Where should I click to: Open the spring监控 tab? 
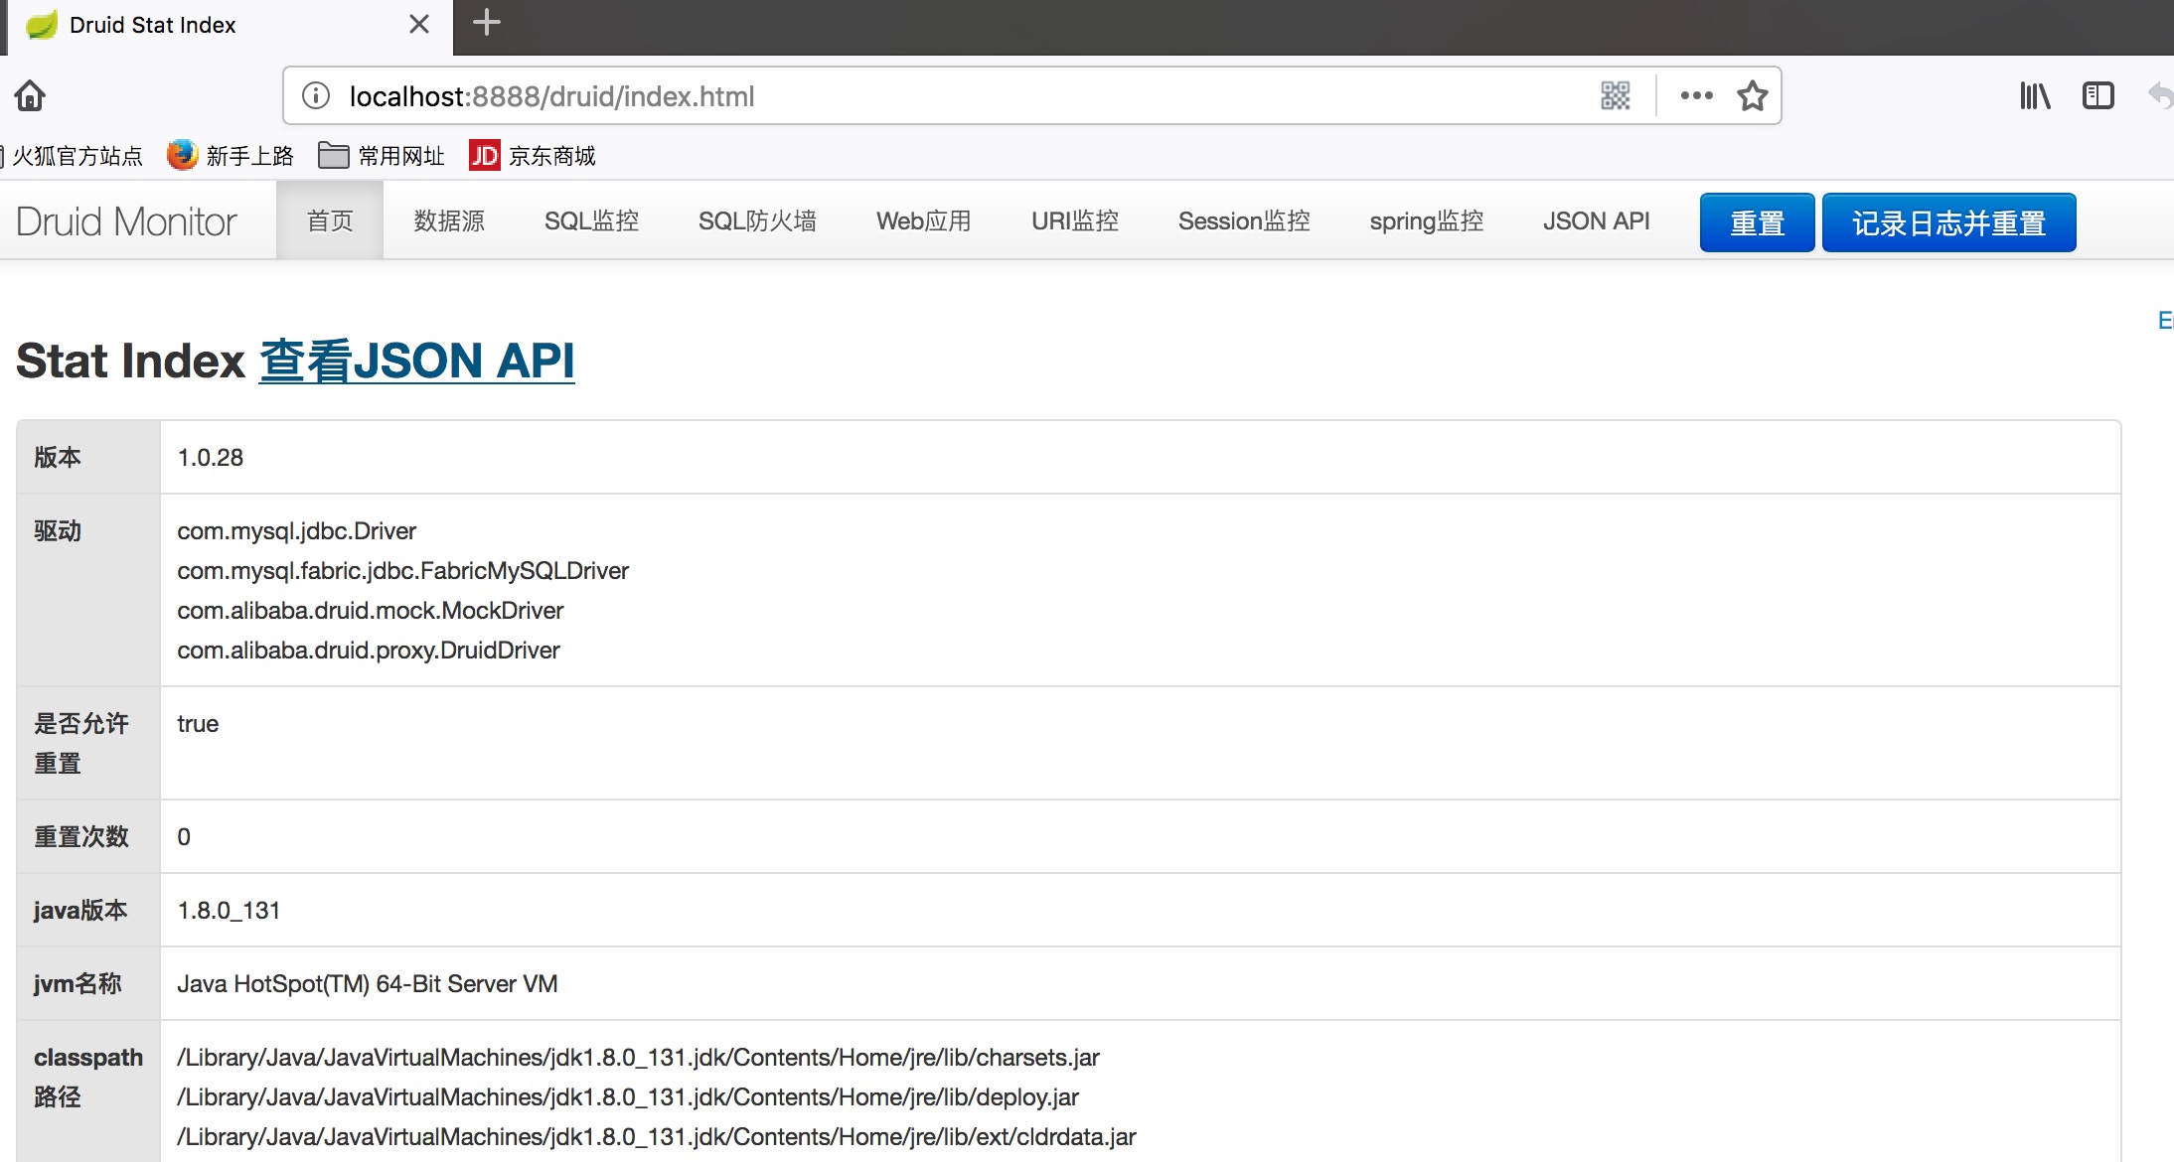(1426, 220)
